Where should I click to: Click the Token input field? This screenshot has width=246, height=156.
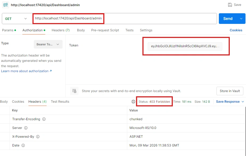point(185,46)
